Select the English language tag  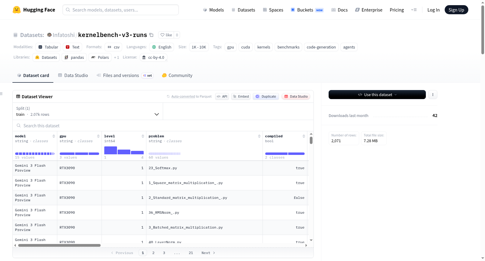pos(162,47)
